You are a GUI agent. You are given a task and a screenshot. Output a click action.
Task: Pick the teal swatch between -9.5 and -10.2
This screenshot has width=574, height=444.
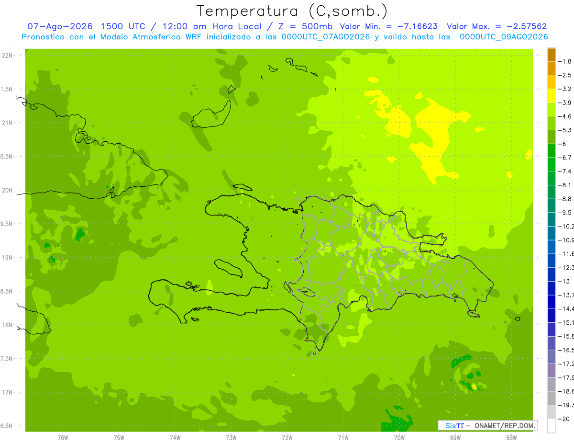click(x=552, y=219)
